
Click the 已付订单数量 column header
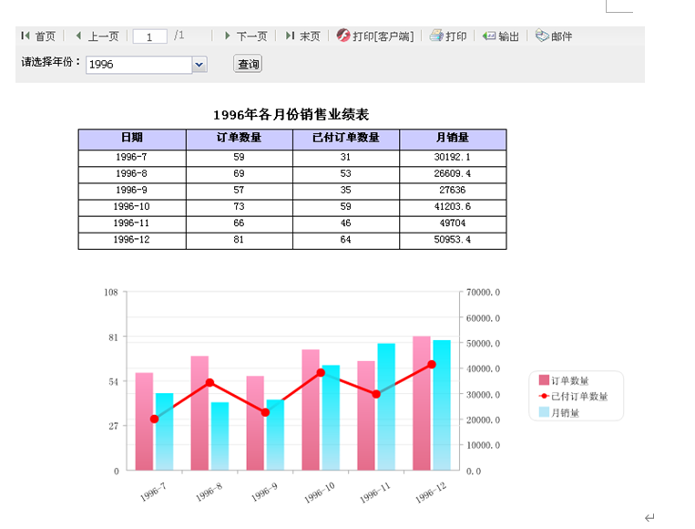346,138
